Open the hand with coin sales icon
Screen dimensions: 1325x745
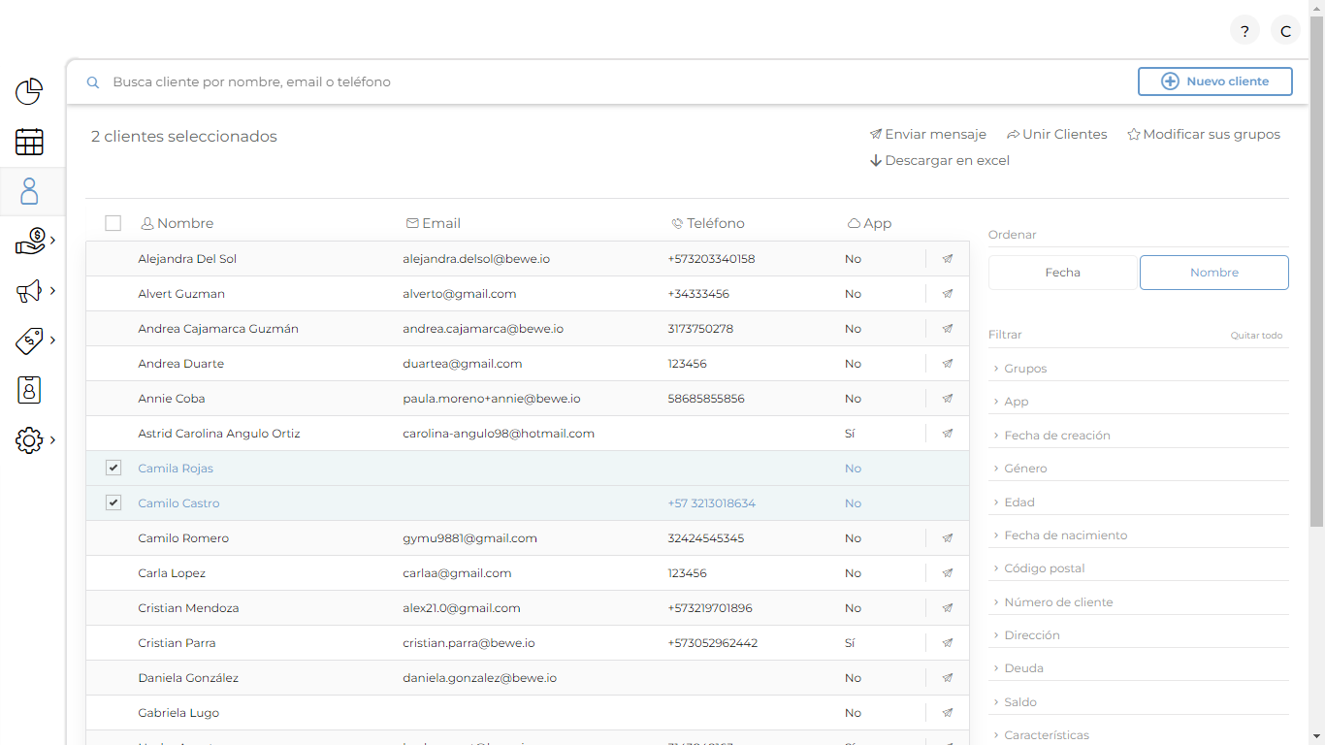(x=31, y=241)
